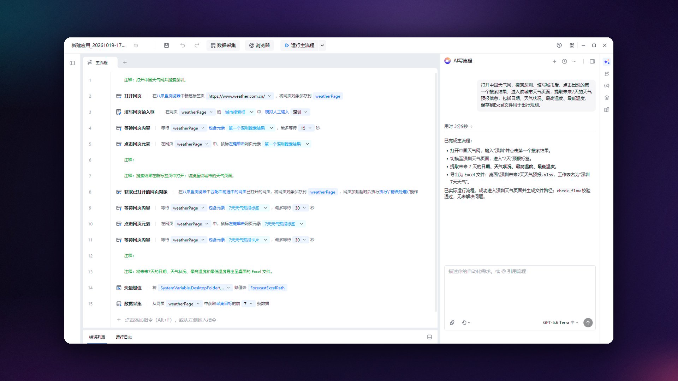This screenshot has width=678, height=381.
Task: Open the help question mark icon
Action: 559,45
